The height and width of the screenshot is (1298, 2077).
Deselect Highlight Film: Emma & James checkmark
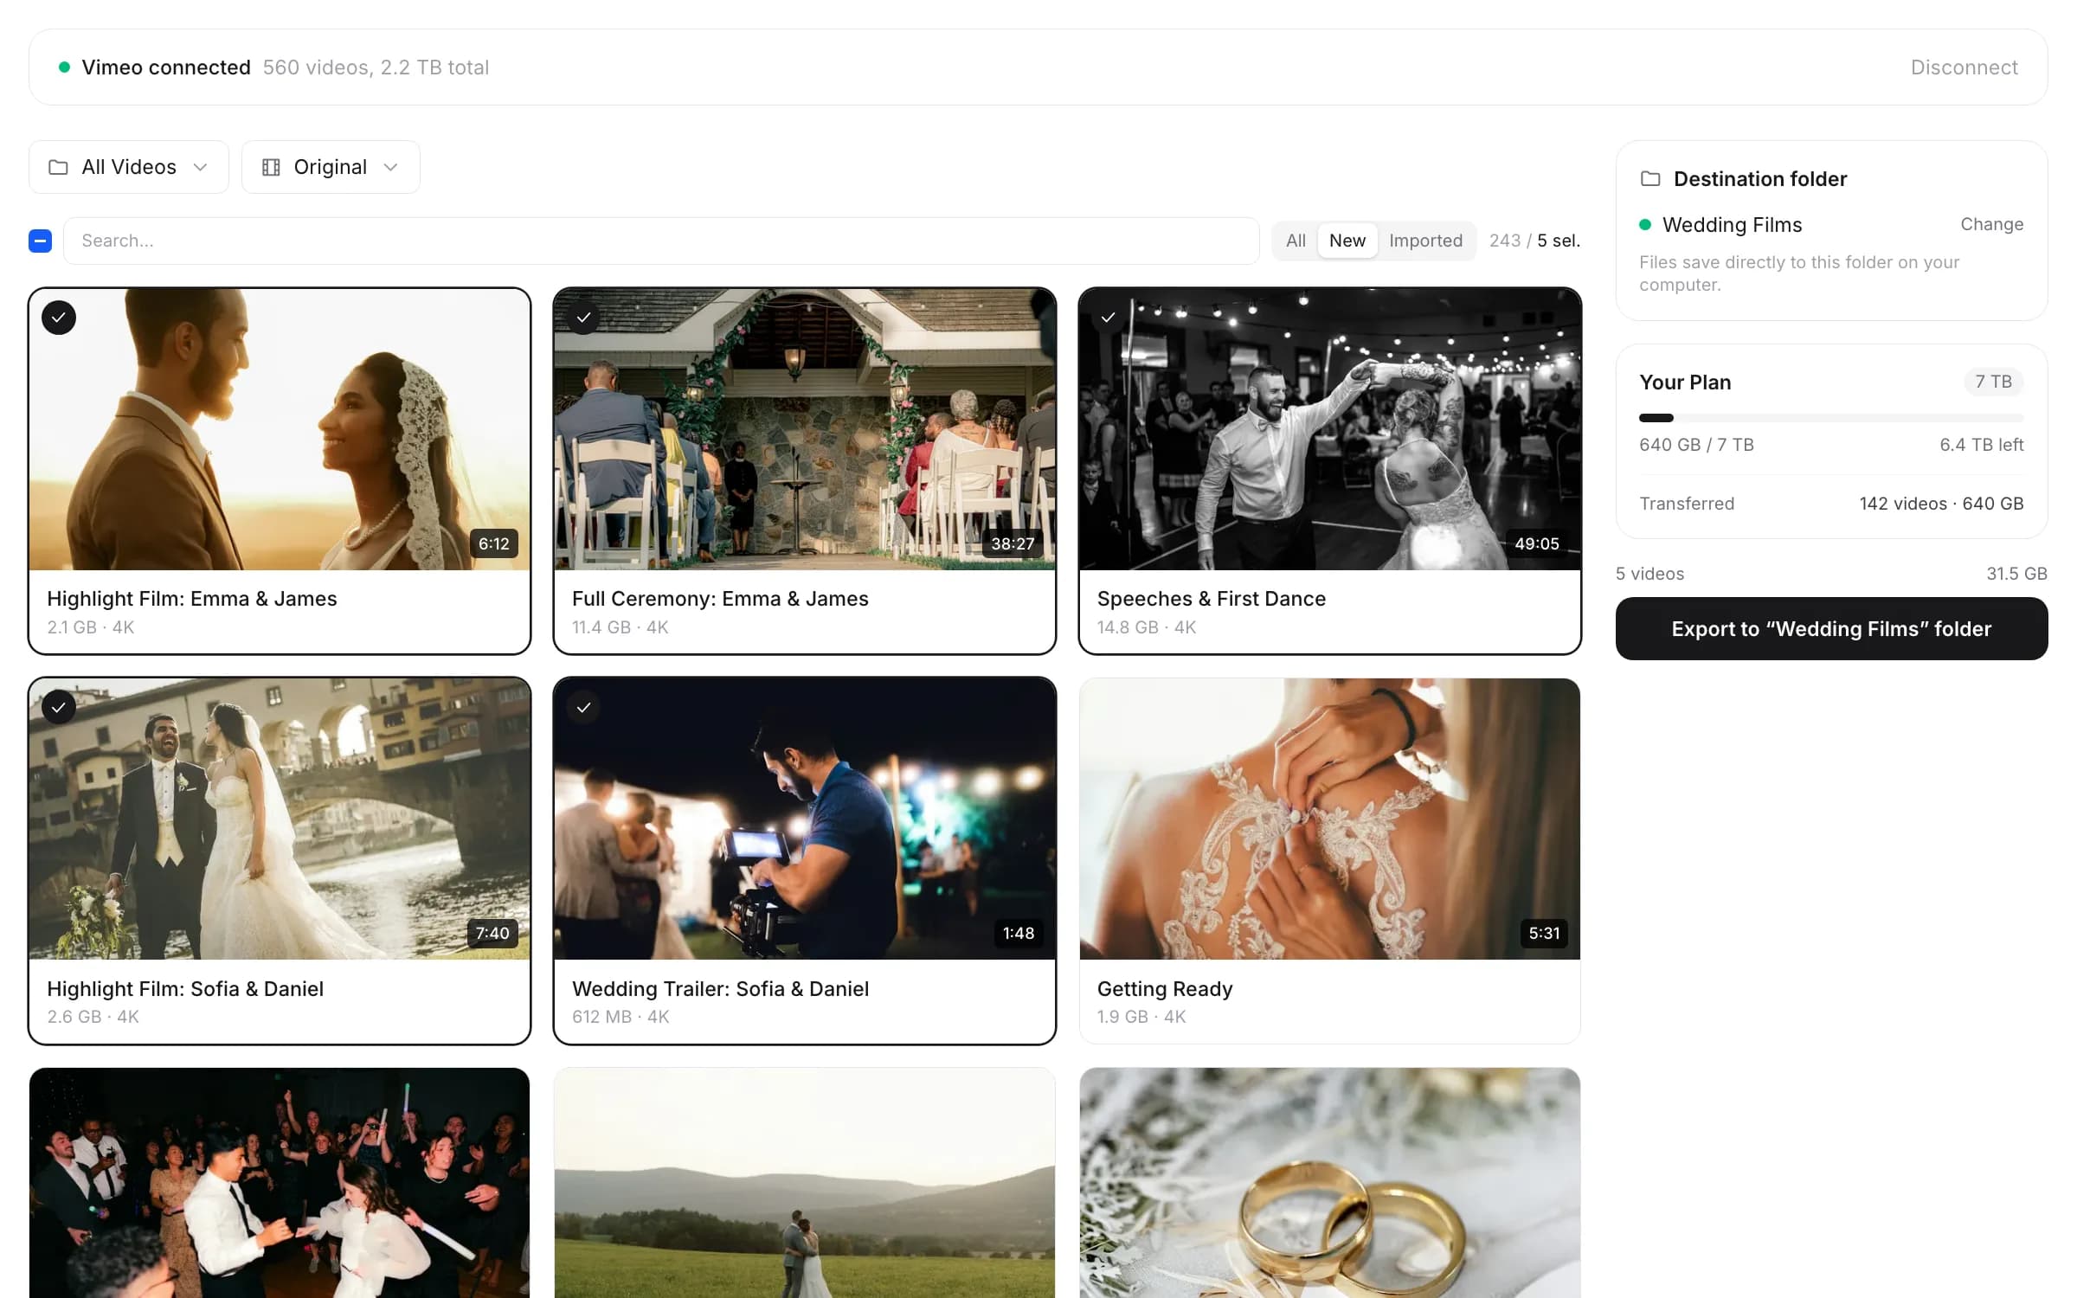click(59, 318)
